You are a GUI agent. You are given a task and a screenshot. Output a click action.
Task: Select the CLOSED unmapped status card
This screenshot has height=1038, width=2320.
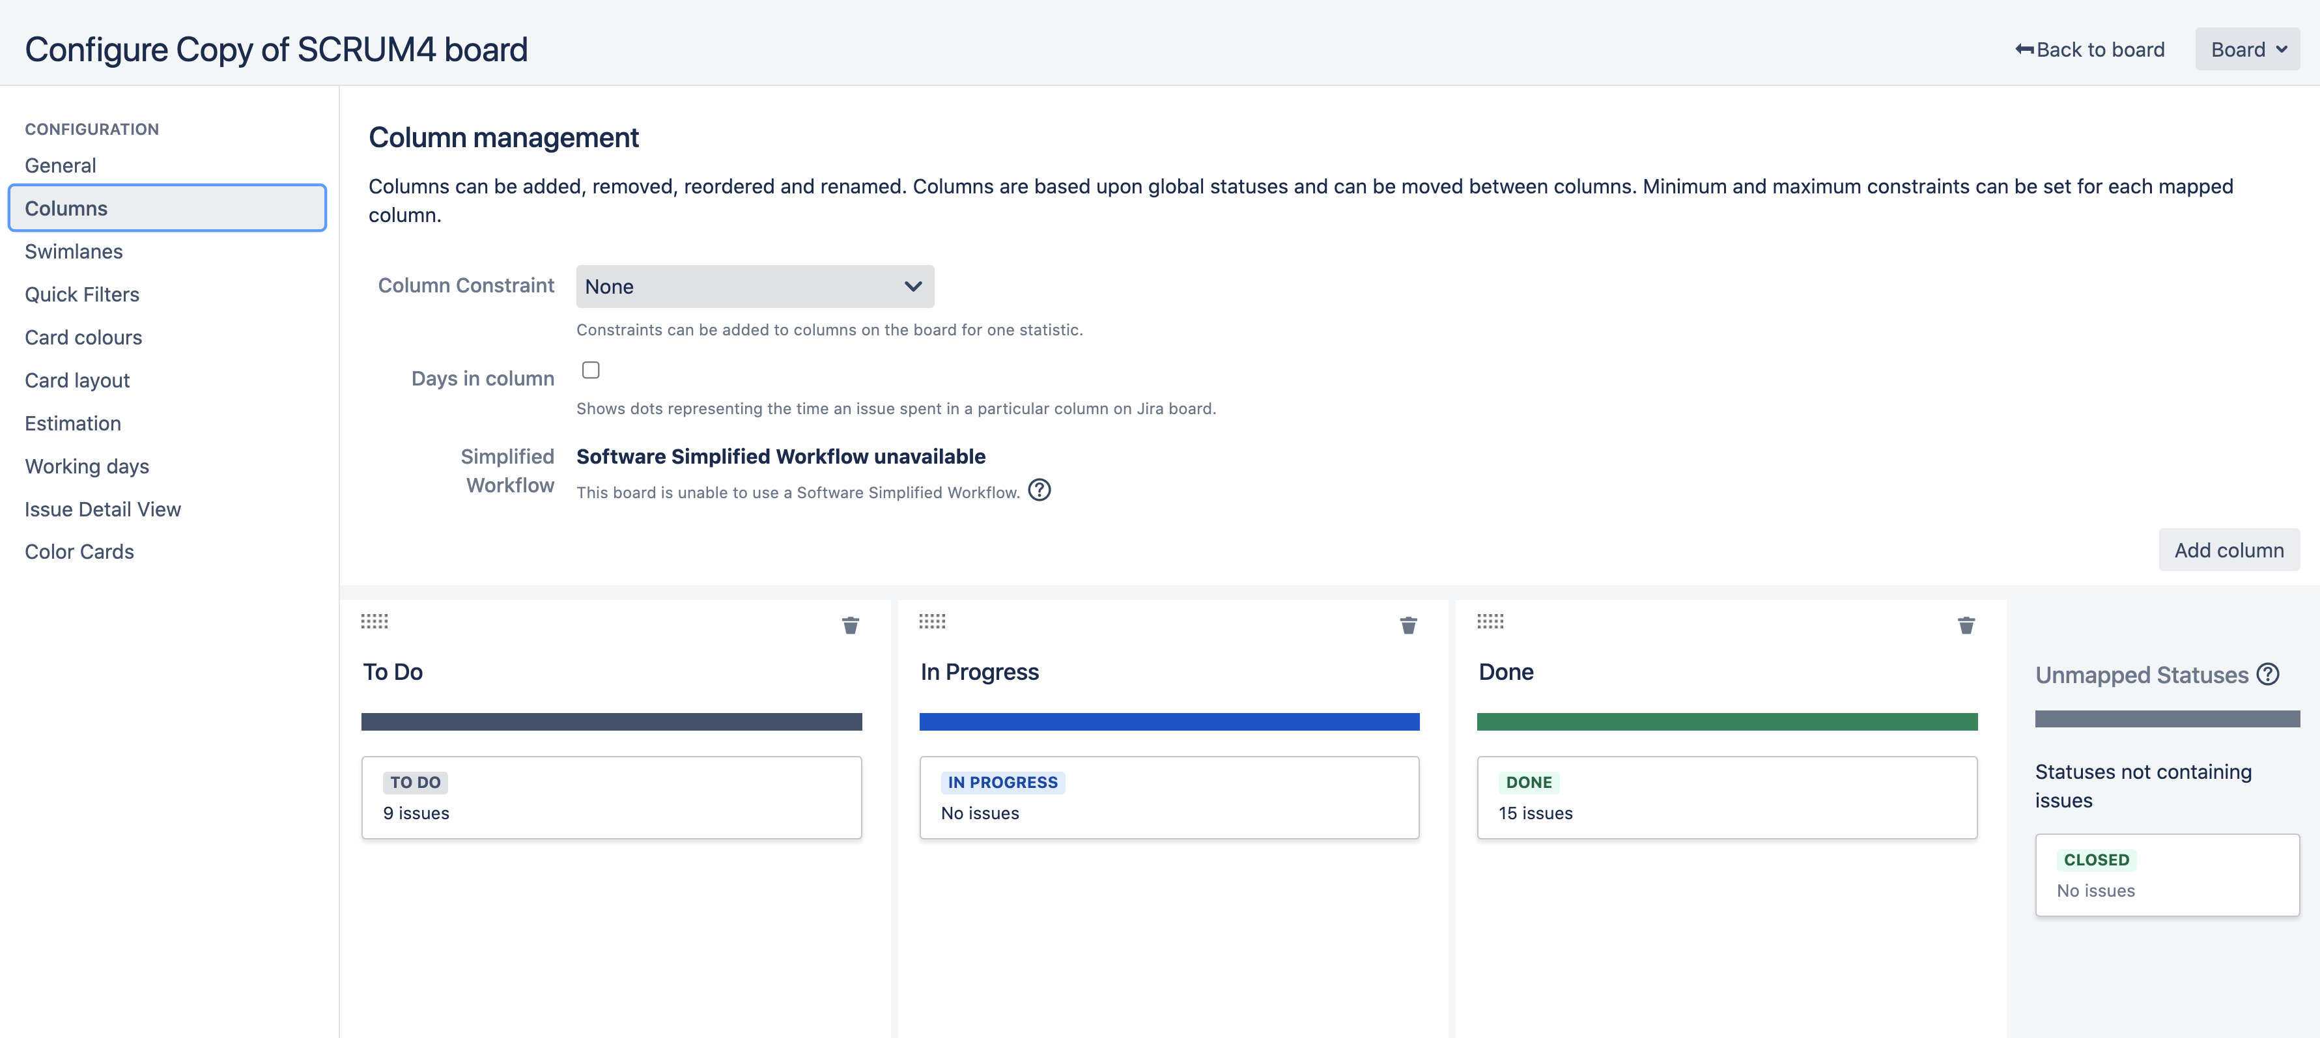(x=2166, y=874)
